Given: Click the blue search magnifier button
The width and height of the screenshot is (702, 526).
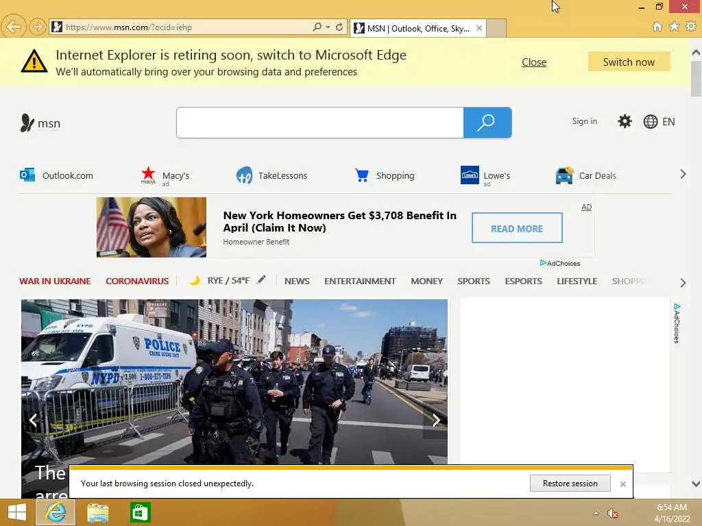Looking at the screenshot, I should click(x=487, y=123).
